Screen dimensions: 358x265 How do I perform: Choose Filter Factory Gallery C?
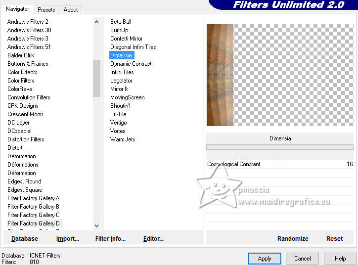click(33, 215)
